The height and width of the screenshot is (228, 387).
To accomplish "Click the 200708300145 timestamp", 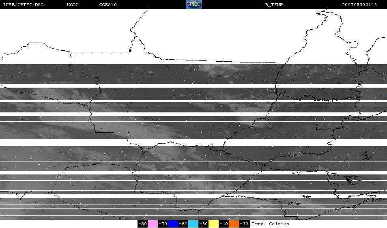I will point(359,5).
